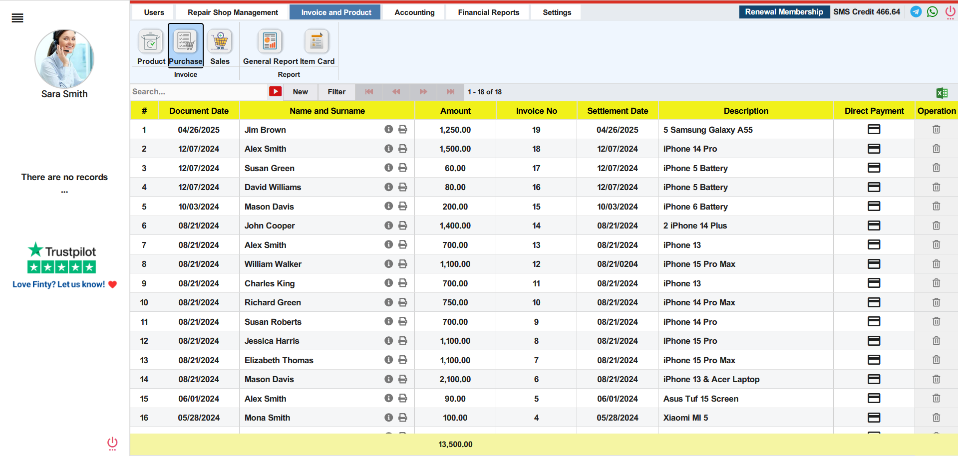This screenshot has width=958, height=456.
Task: Sort by Settlement Date column header
Action: [x=618, y=111]
